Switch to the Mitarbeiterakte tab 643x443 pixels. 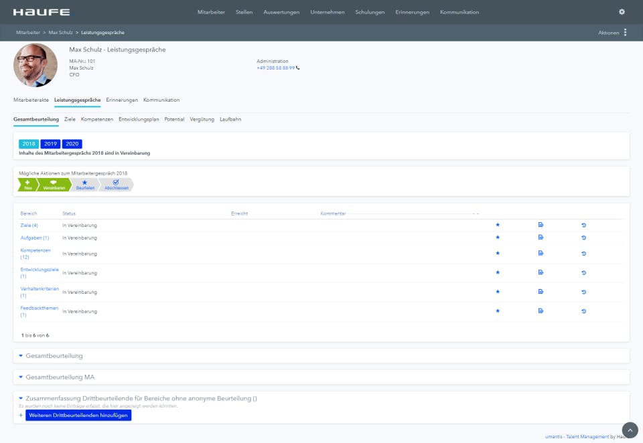pyautogui.click(x=31, y=100)
